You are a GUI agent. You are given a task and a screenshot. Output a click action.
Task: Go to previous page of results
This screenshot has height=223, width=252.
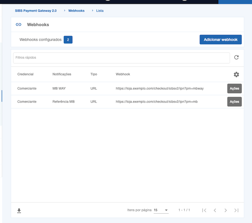(x=215, y=210)
